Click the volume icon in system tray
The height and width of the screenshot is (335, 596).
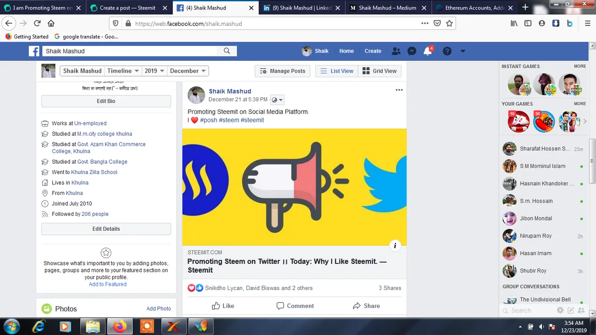[x=542, y=326]
